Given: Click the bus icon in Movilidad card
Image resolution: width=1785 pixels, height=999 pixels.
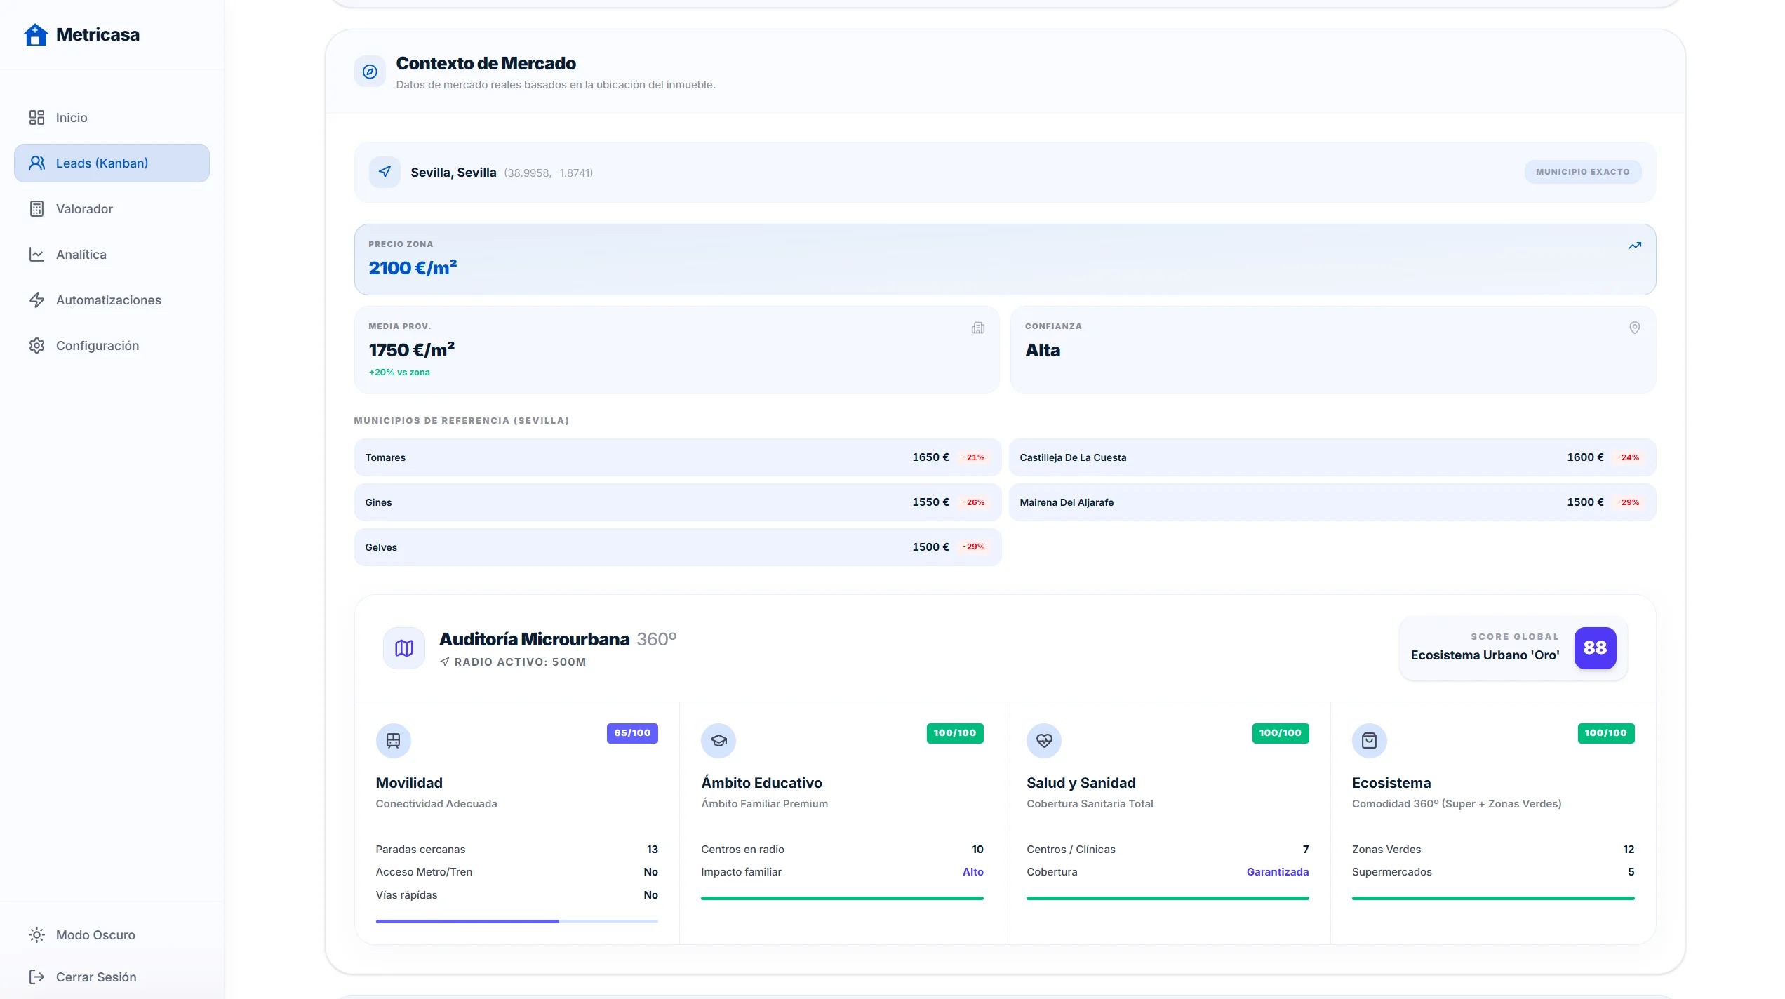Looking at the screenshot, I should (x=393, y=740).
